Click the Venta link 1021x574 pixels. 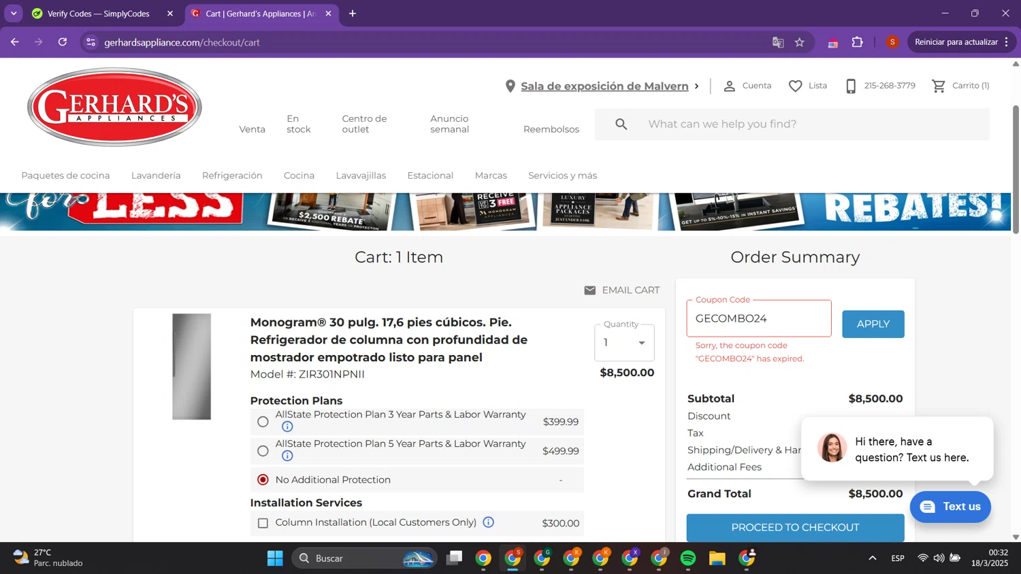[x=252, y=129]
